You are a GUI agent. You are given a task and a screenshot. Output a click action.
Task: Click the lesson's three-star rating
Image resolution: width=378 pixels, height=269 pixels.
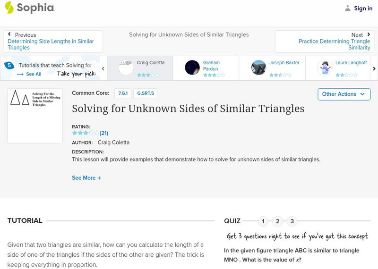(86, 133)
